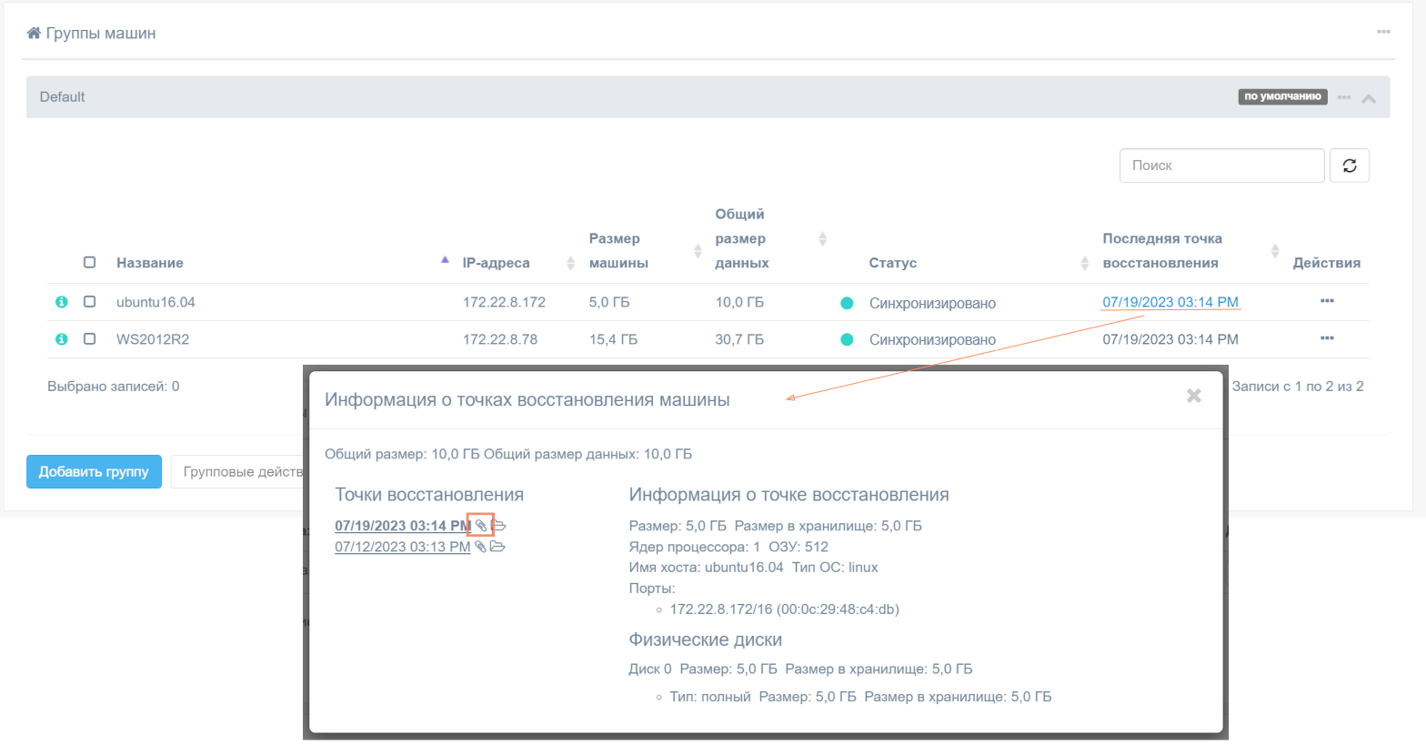Open the top-right menu of the machine groups panel
1426x755 pixels.
[1383, 32]
